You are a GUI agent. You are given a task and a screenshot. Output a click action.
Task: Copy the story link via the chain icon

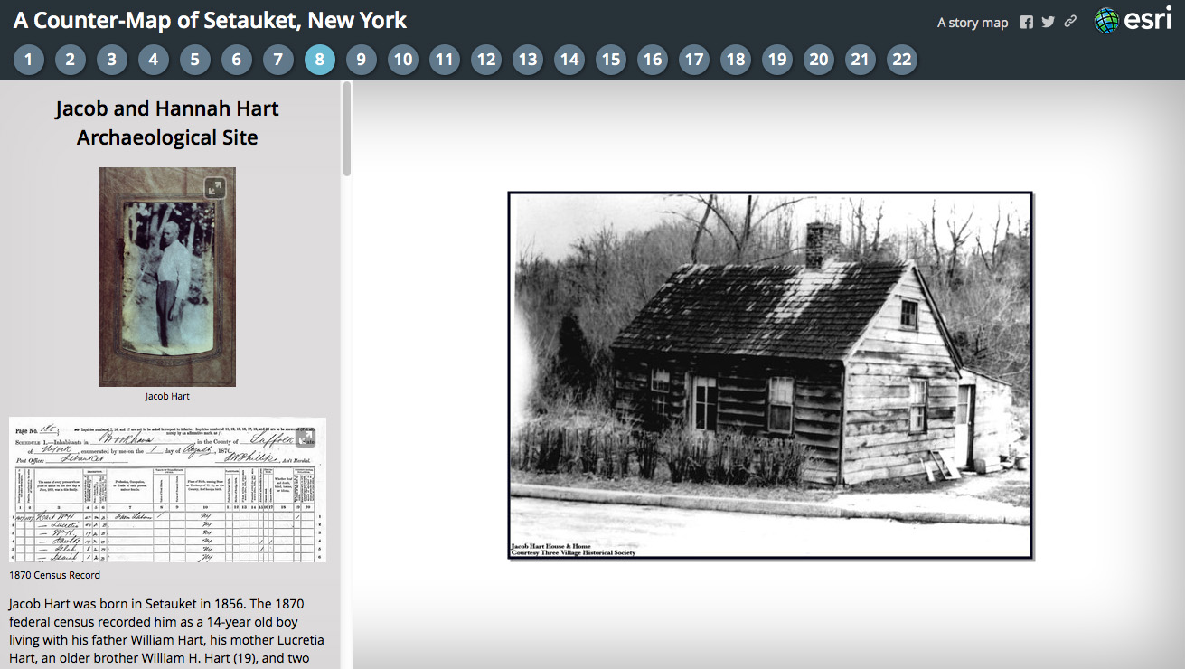[x=1070, y=21]
